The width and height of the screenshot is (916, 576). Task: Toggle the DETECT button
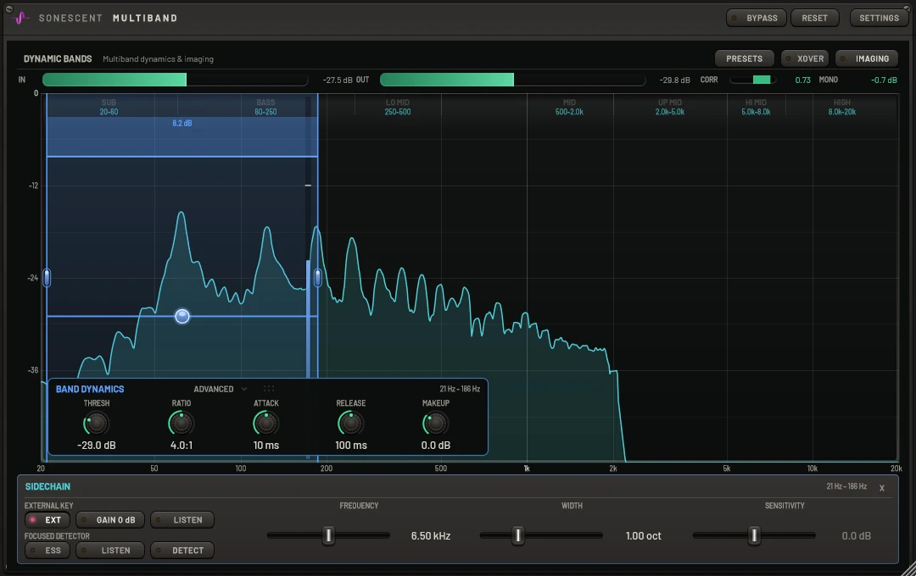tap(182, 551)
